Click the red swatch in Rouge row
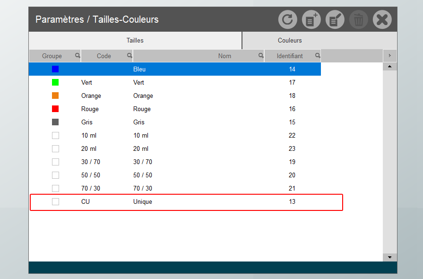This screenshot has width=423, height=279. click(55, 109)
